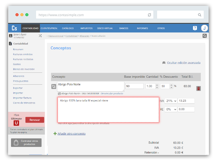Click the Renovar plan button

[x=35, y=120]
